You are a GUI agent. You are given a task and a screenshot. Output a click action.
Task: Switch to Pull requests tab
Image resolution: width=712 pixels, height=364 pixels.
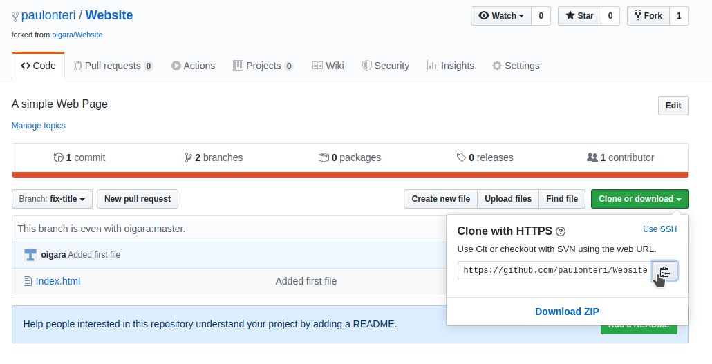(x=113, y=66)
